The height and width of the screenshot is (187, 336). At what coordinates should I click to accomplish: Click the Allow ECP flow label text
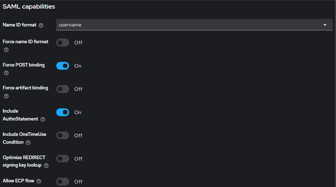pyautogui.click(x=19, y=181)
